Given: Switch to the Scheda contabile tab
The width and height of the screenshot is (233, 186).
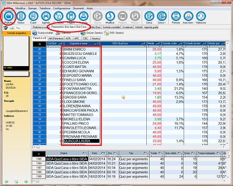Looking at the screenshot, I should coord(111,27).
